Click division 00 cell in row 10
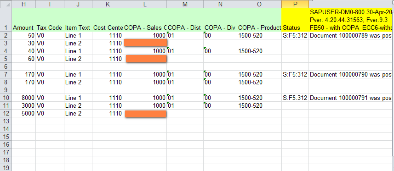394x171 pixels. click(220, 98)
